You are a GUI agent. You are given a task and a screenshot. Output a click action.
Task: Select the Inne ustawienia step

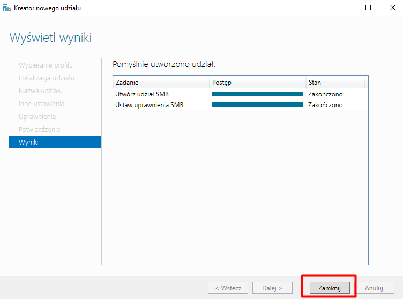tap(41, 103)
